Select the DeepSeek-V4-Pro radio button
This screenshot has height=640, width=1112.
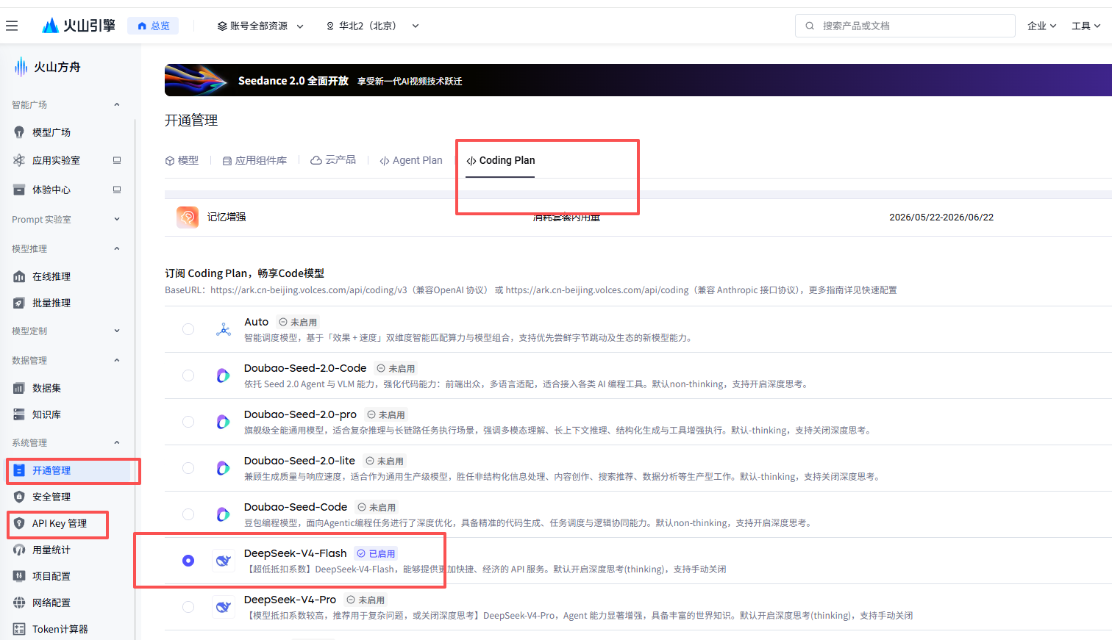pyautogui.click(x=188, y=607)
